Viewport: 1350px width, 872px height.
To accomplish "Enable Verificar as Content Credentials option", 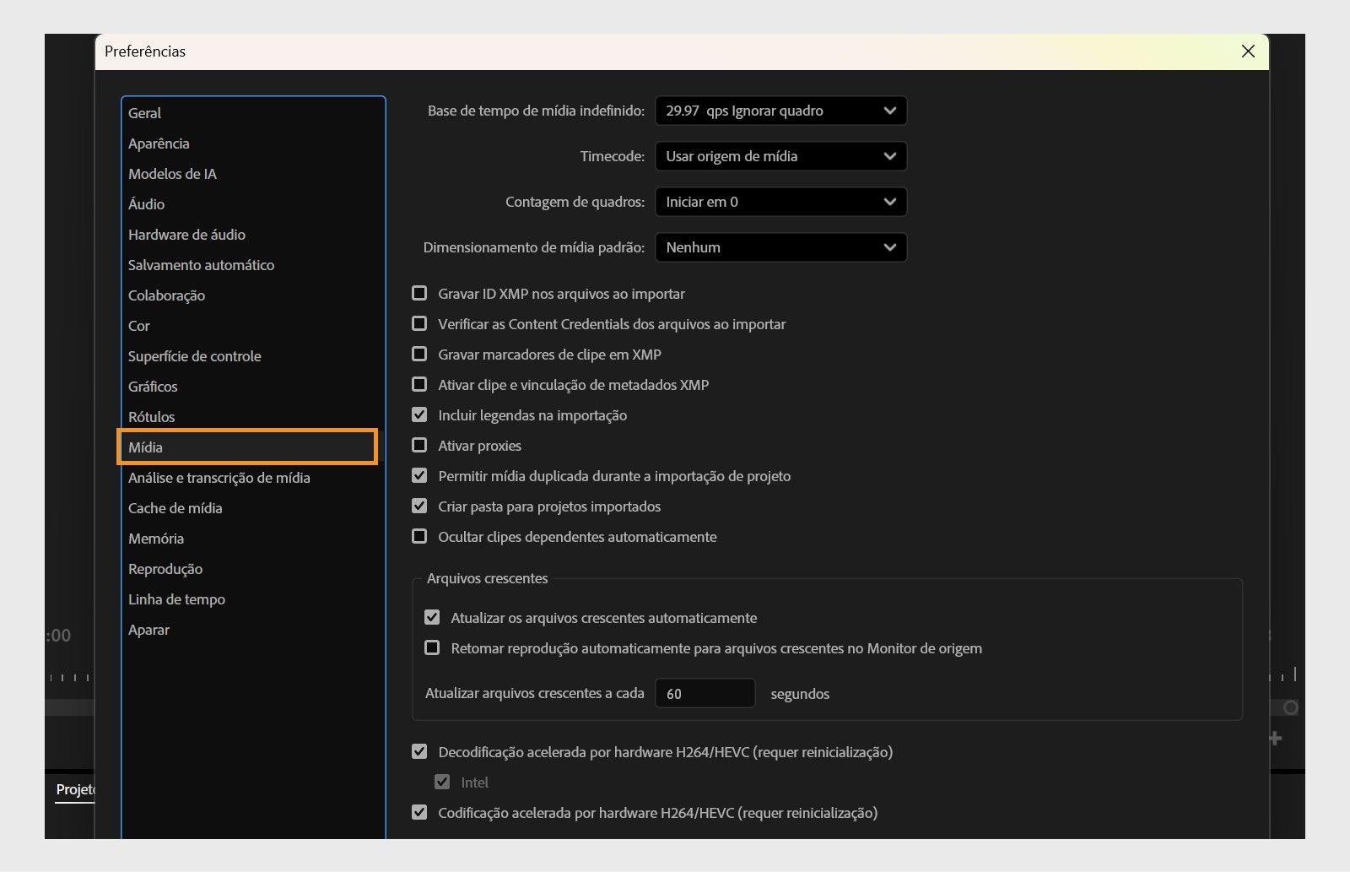I will (419, 323).
